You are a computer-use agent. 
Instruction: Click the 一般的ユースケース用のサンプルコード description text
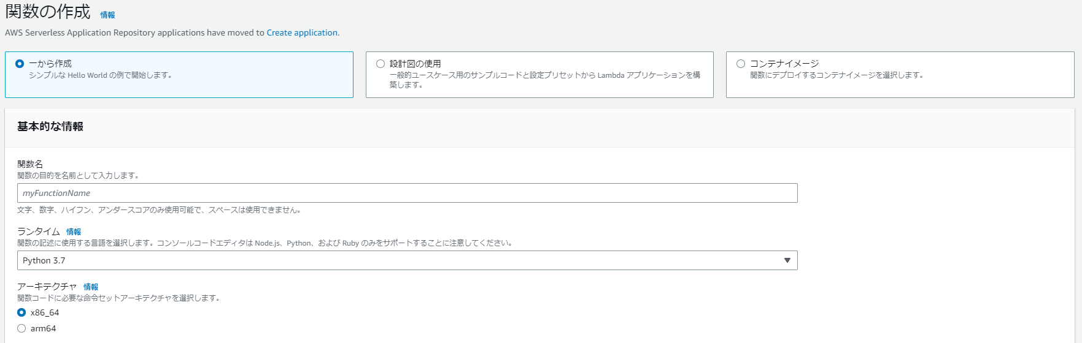(545, 80)
